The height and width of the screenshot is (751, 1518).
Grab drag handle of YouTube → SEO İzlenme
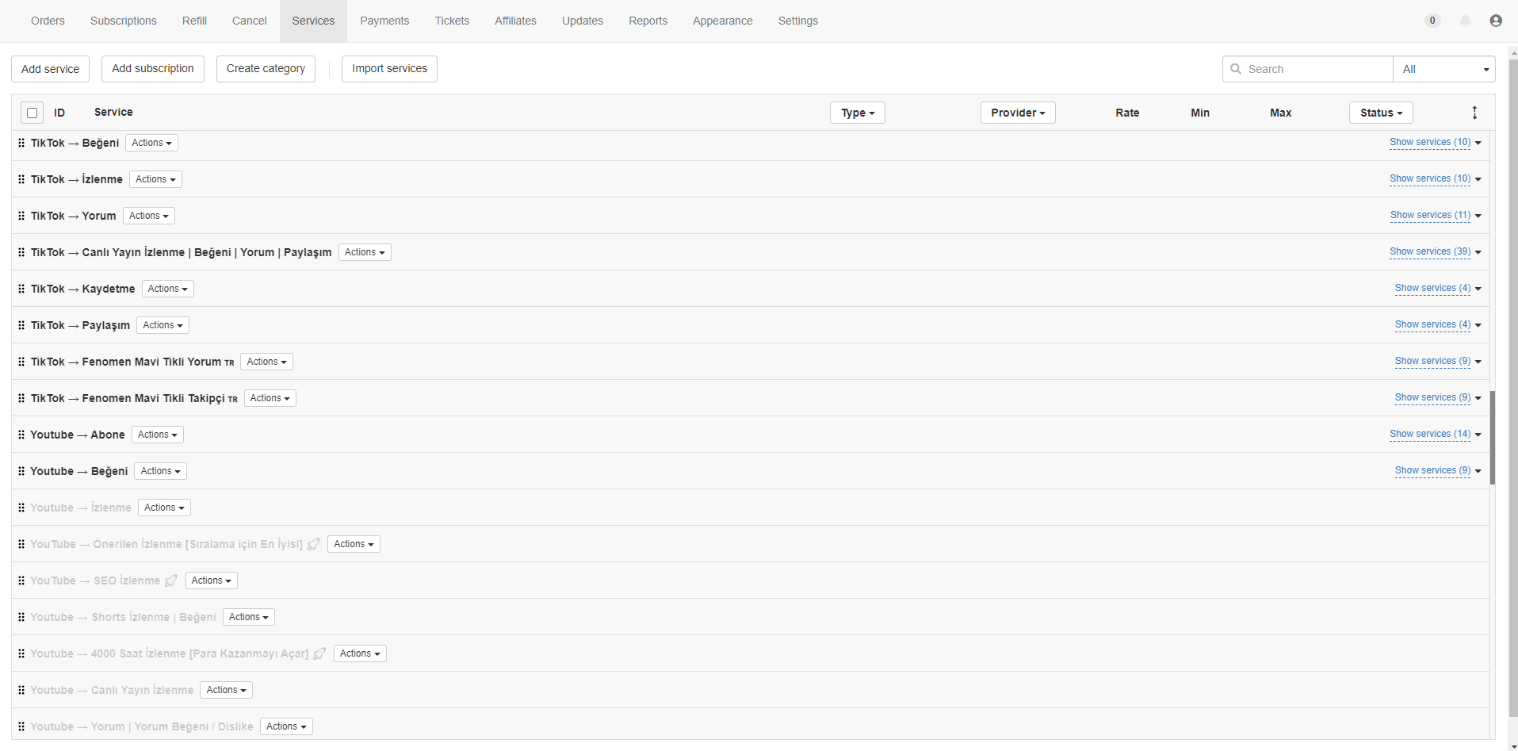pyautogui.click(x=21, y=580)
